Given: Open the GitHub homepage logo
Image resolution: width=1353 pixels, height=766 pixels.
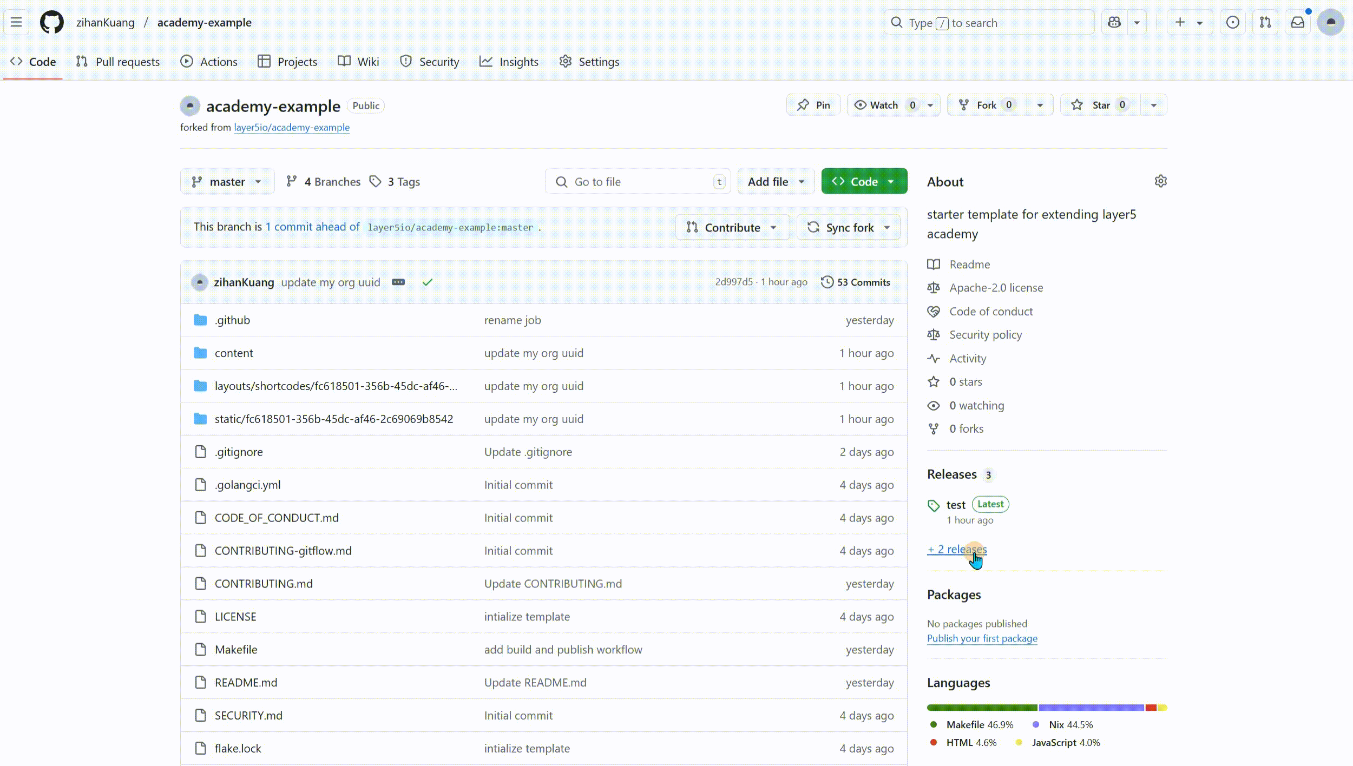Looking at the screenshot, I should click(51, 22).
